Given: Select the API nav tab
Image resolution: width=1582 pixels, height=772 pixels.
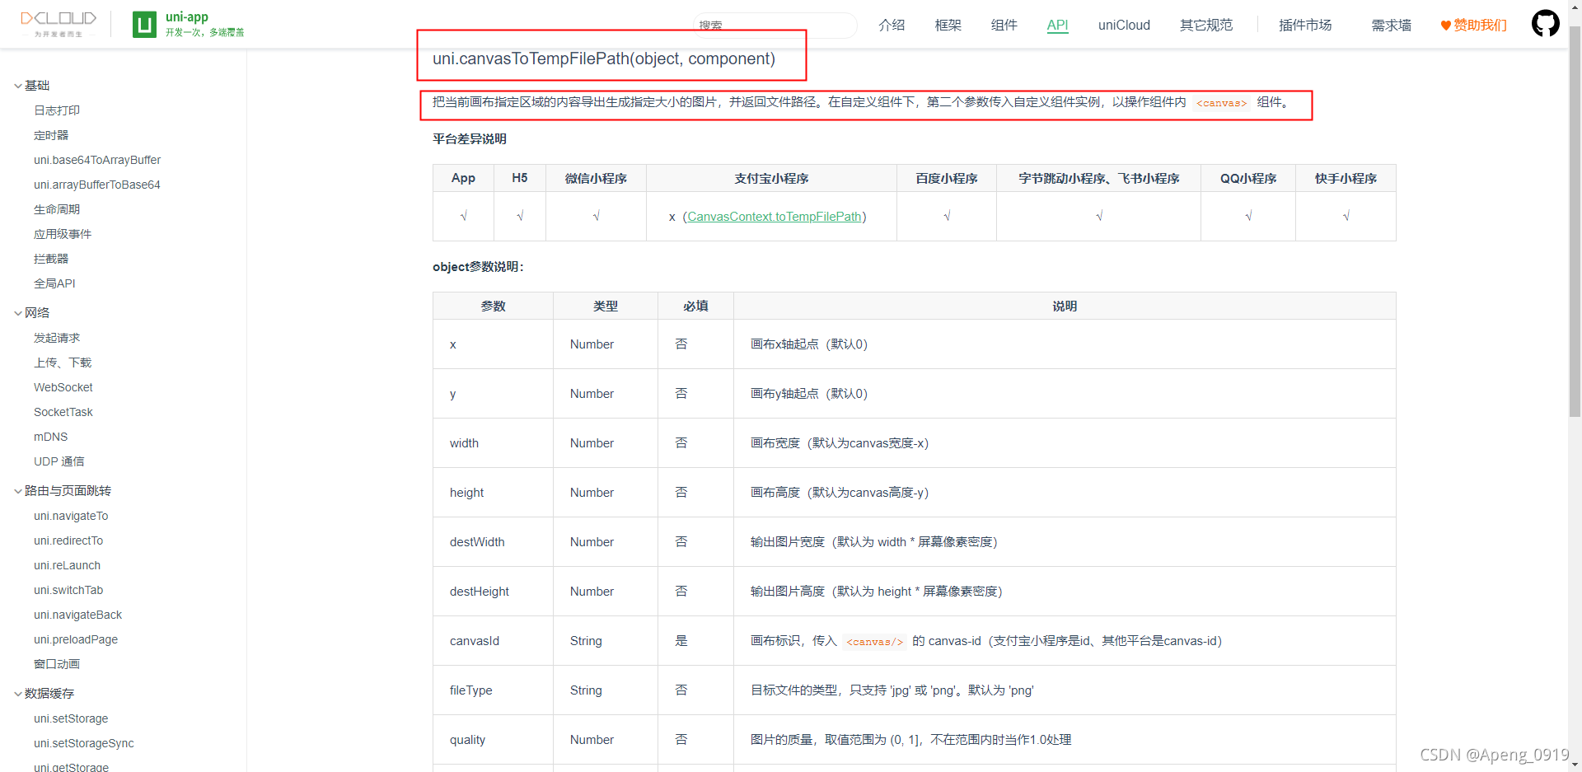Looking at the screenshot, I should [x=1057, y=25].
